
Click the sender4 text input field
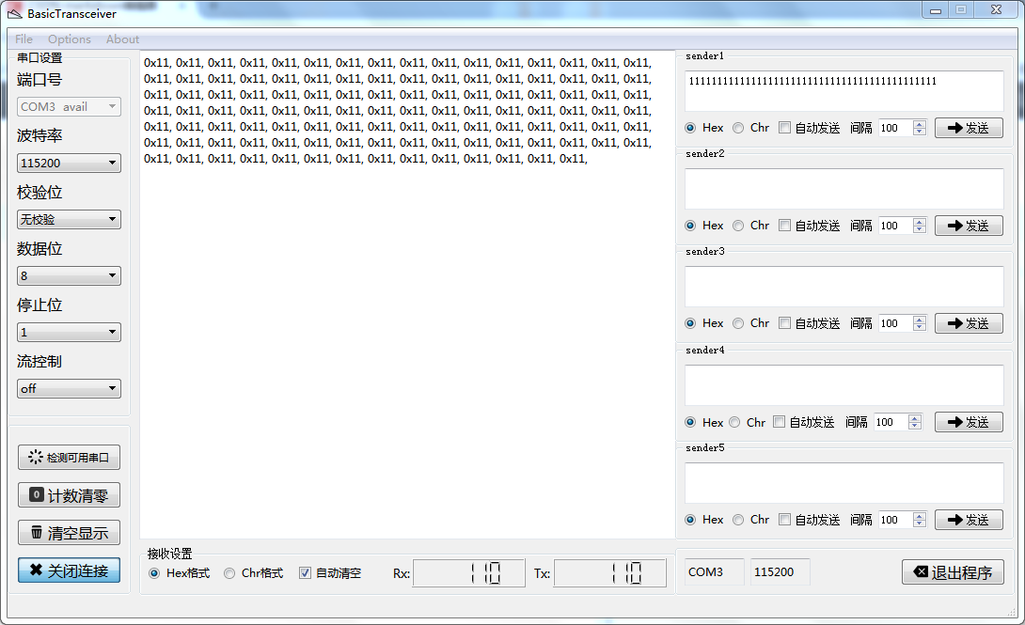844,385
